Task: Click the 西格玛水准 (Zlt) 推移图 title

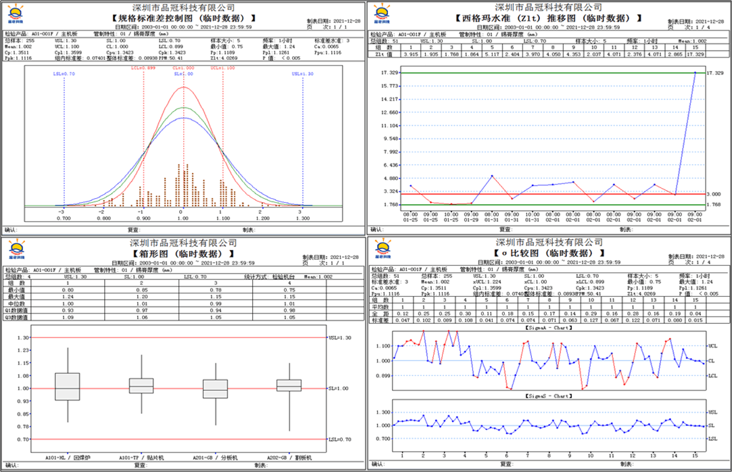Action: (x=548, y=18)
